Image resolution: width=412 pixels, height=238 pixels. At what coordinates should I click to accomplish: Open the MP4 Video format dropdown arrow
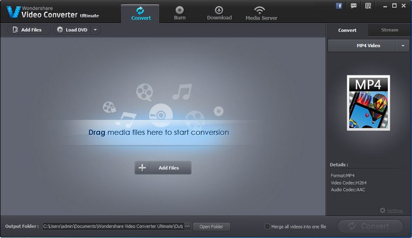(x=403, y=46)
